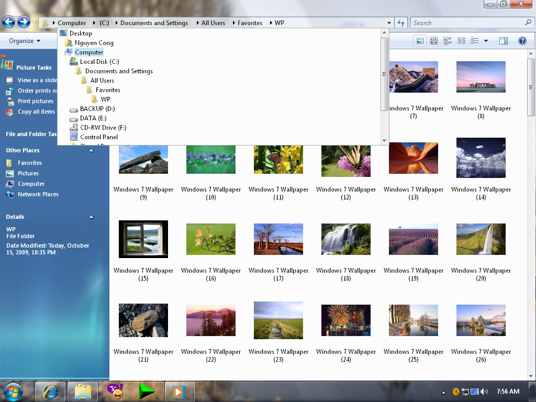Select the tiles view icon in the toolbar

click(448, 40)
